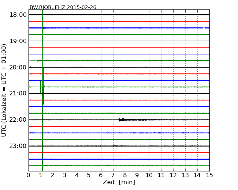Click the Zeit [min] x-axis label

pyautogui.click(x=119, y=182)
